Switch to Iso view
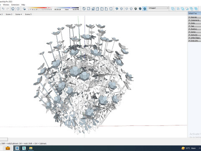The image size is (201, 151). 84,9
